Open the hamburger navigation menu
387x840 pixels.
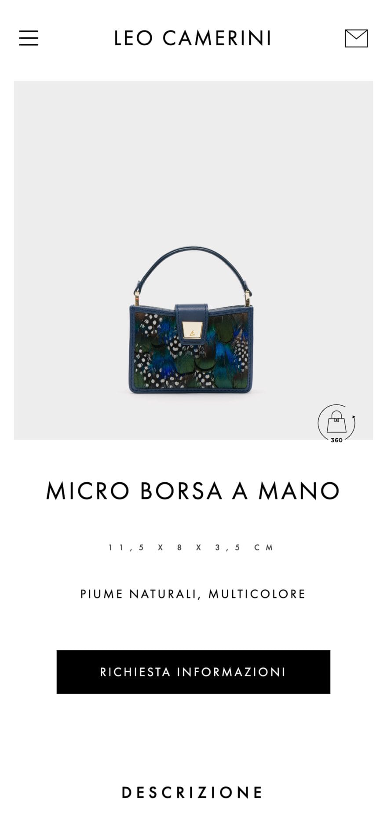click(x=29, y=38)
